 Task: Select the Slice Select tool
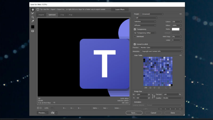32,13
